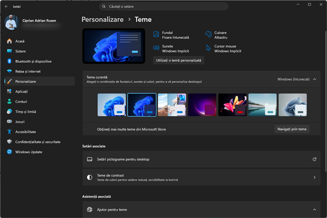Go to Personalizare breadcrumb link
This screenshot has width=327, height=218.
[x=102, y=19]
